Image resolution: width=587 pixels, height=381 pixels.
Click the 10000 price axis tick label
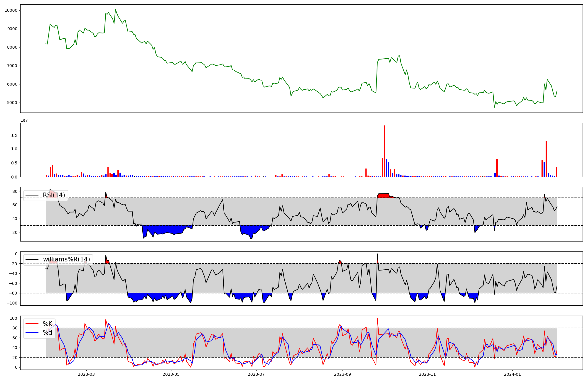[x=11, y=10]
